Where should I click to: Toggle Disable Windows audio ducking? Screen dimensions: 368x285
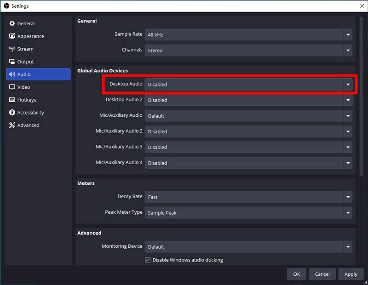click(148, 260)
